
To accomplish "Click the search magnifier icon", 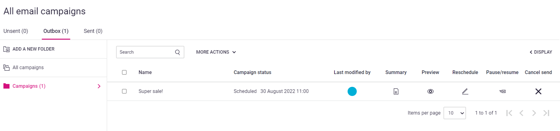I will point(177,52).
